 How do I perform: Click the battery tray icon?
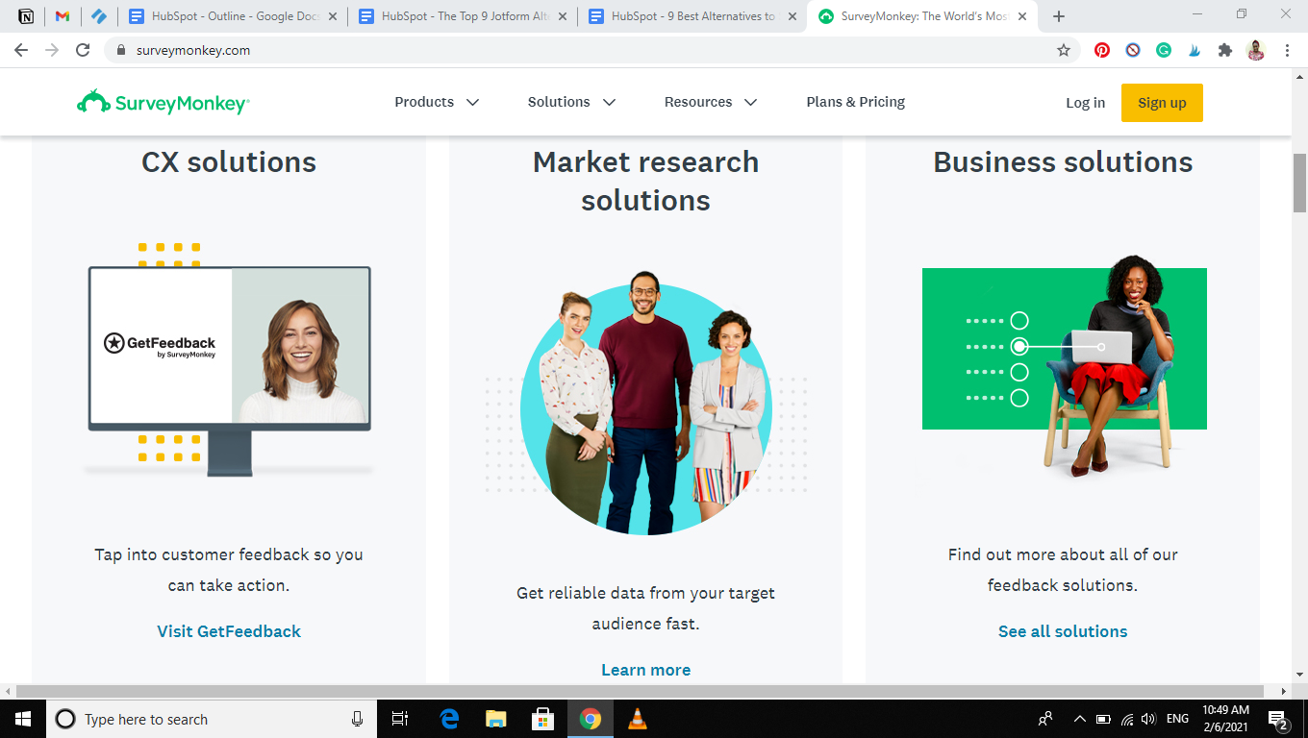(x=1103, y=719)
